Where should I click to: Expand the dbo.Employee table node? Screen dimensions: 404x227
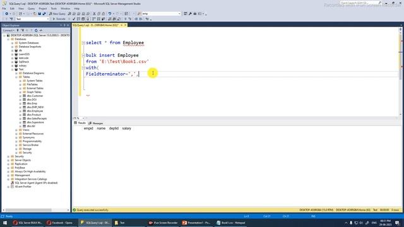[20, 111]
